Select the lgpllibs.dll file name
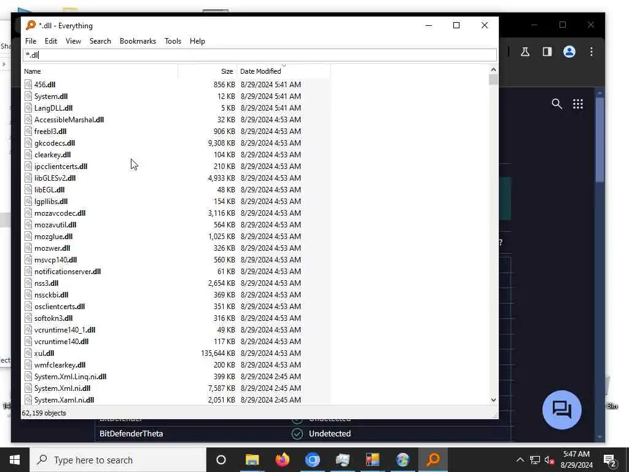 pyautogui.click(x=51, y=202)
